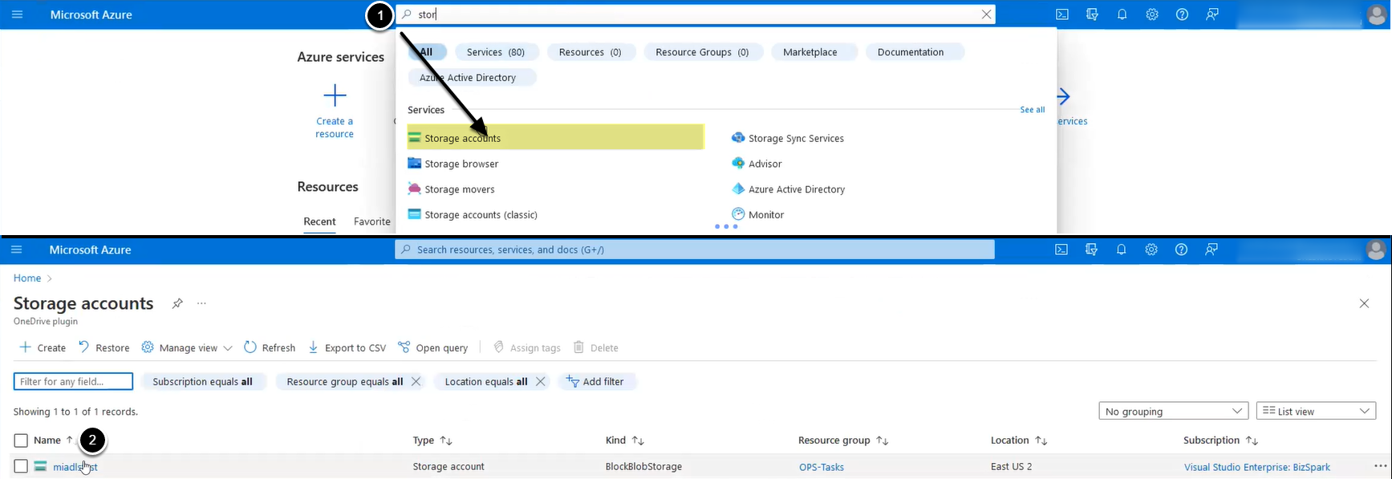Filter search by Resource Groups (0)
The image size is (1392, 479).
tap(702, 52)
